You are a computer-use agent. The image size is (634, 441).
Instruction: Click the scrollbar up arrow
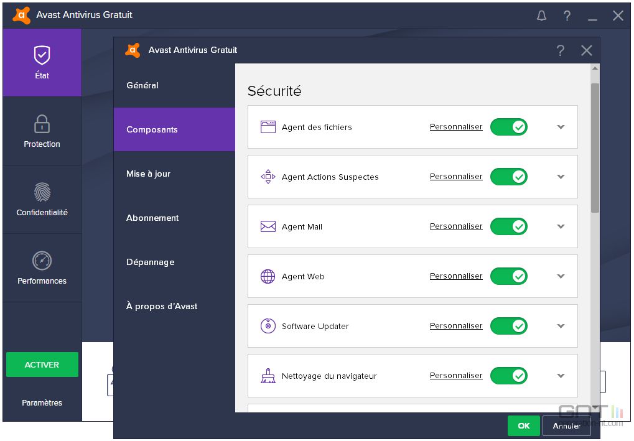click(595, 68)
